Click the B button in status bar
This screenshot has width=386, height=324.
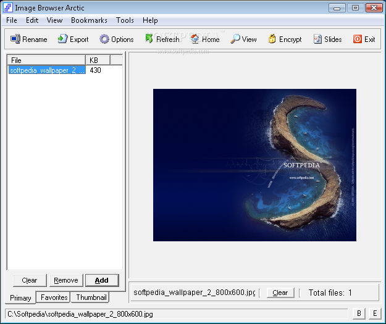coord(359,314)
